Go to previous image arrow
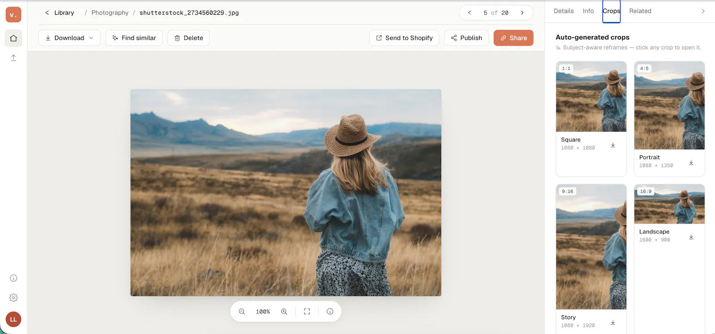Screen dimensions: 715x334 [x=470, y=13]
